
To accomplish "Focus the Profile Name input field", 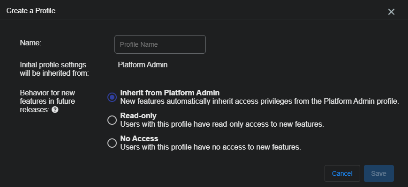I will coord(160,44).
